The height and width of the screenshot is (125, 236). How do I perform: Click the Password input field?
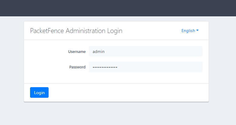[x=145, y=67]
